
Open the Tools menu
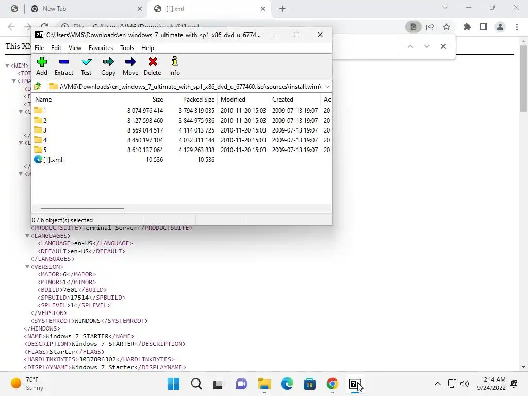click(x=127, y=48)
